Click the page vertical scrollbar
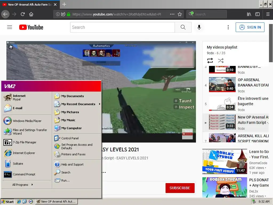The width and height of the screenshot is (273, 205). (271, 43)
